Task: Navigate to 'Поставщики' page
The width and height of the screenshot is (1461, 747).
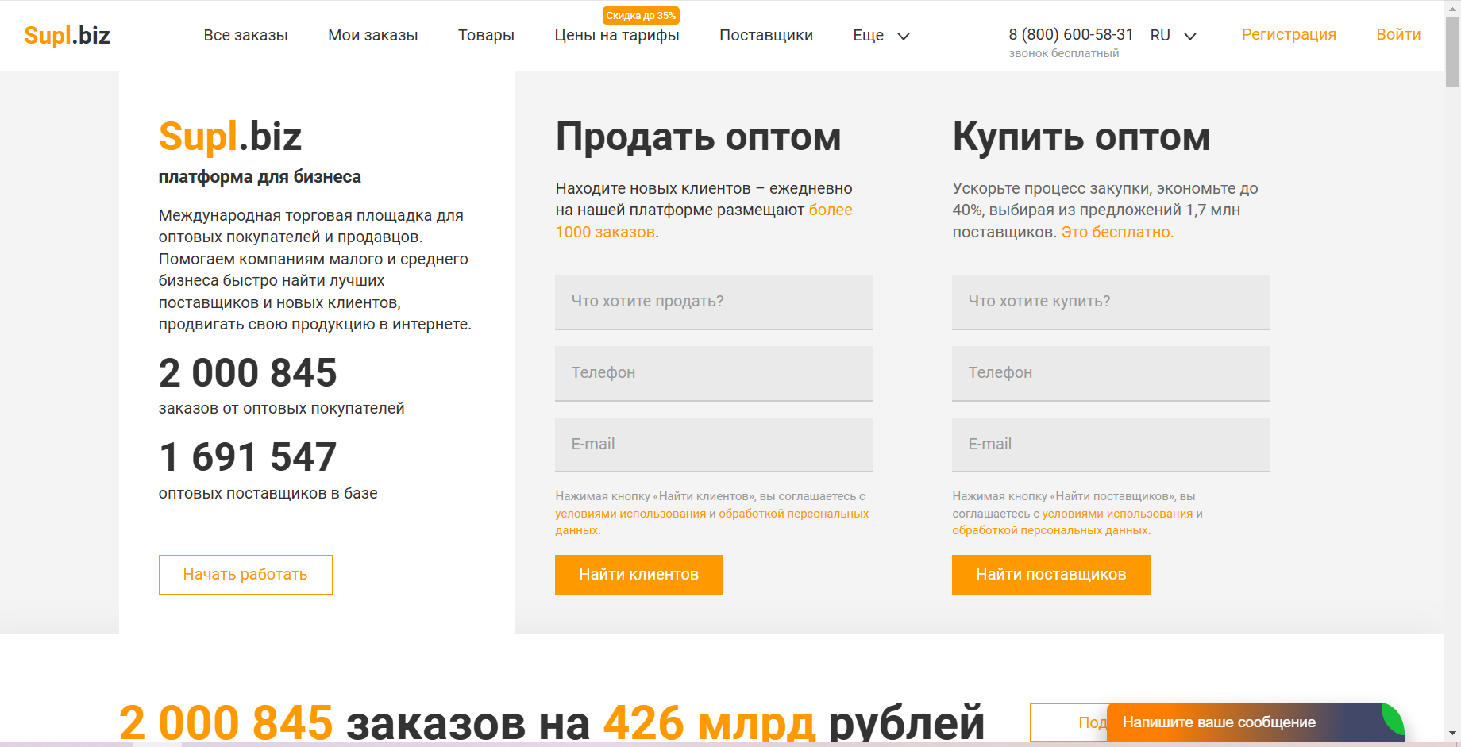Action: [765, 36]
